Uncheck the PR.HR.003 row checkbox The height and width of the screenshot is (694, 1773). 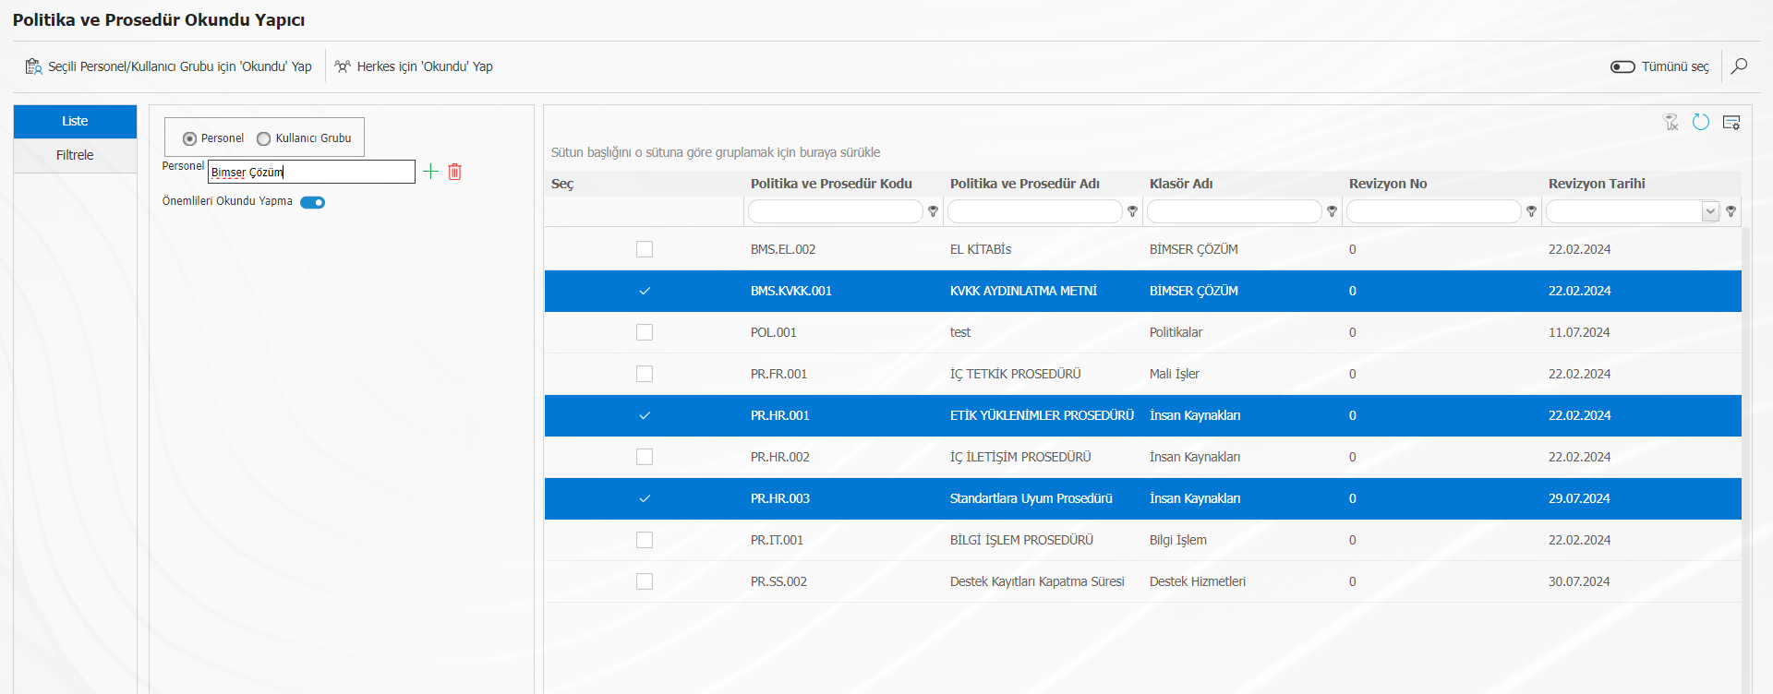[645, 498]
